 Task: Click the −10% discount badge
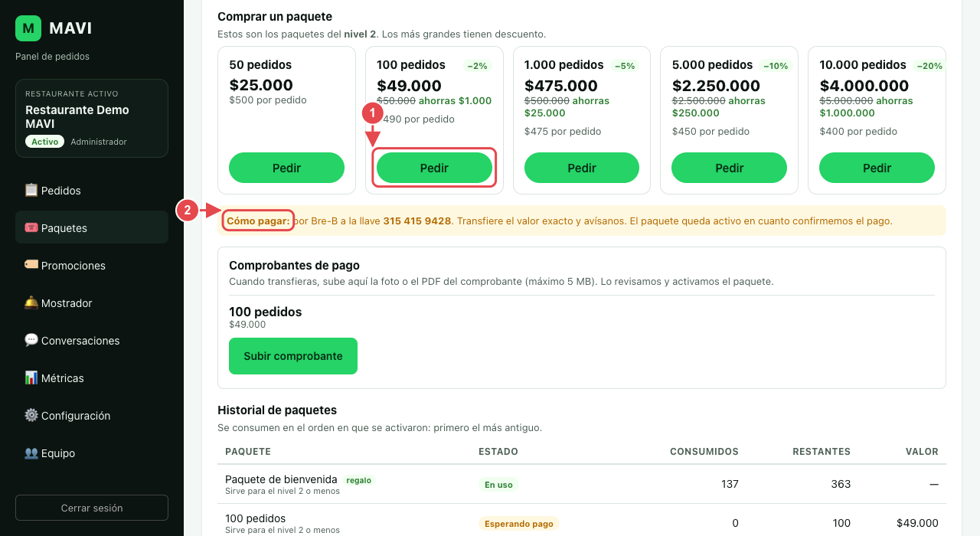point(774,66)
